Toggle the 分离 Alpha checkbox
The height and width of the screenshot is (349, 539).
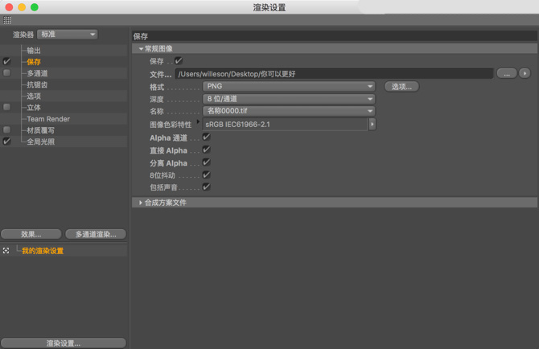coord(206,162)
